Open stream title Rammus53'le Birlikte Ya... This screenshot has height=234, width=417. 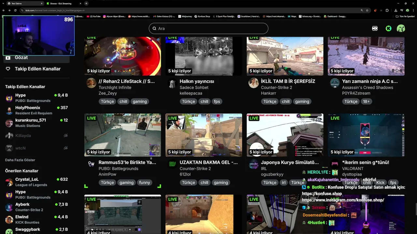127,162
